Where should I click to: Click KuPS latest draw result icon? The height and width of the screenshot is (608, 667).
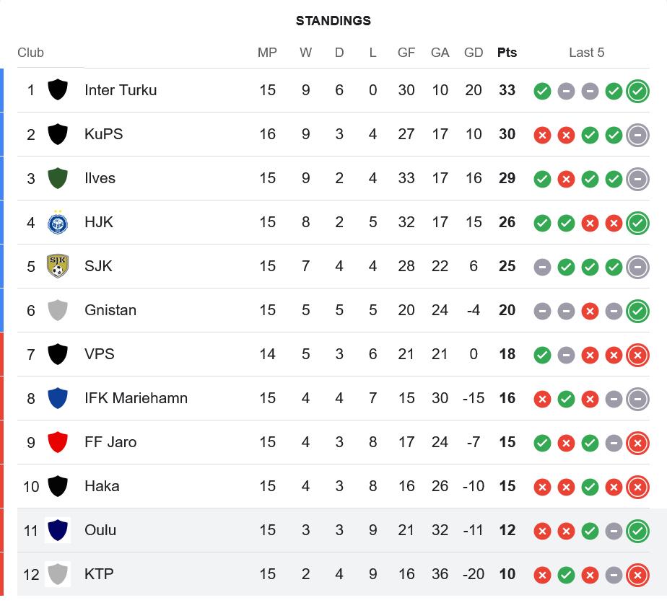[637, 135]
